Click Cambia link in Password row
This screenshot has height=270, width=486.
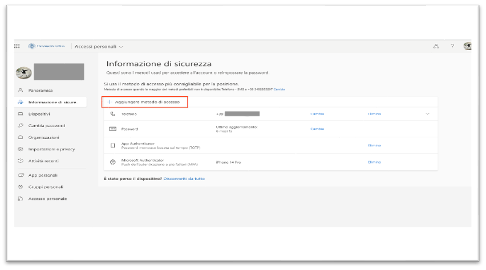click(x=317, y=129)
